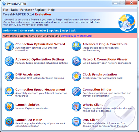The height and width of the screenshot is (132, 139).
Task: Open the File menu
Action: (5, 10)
